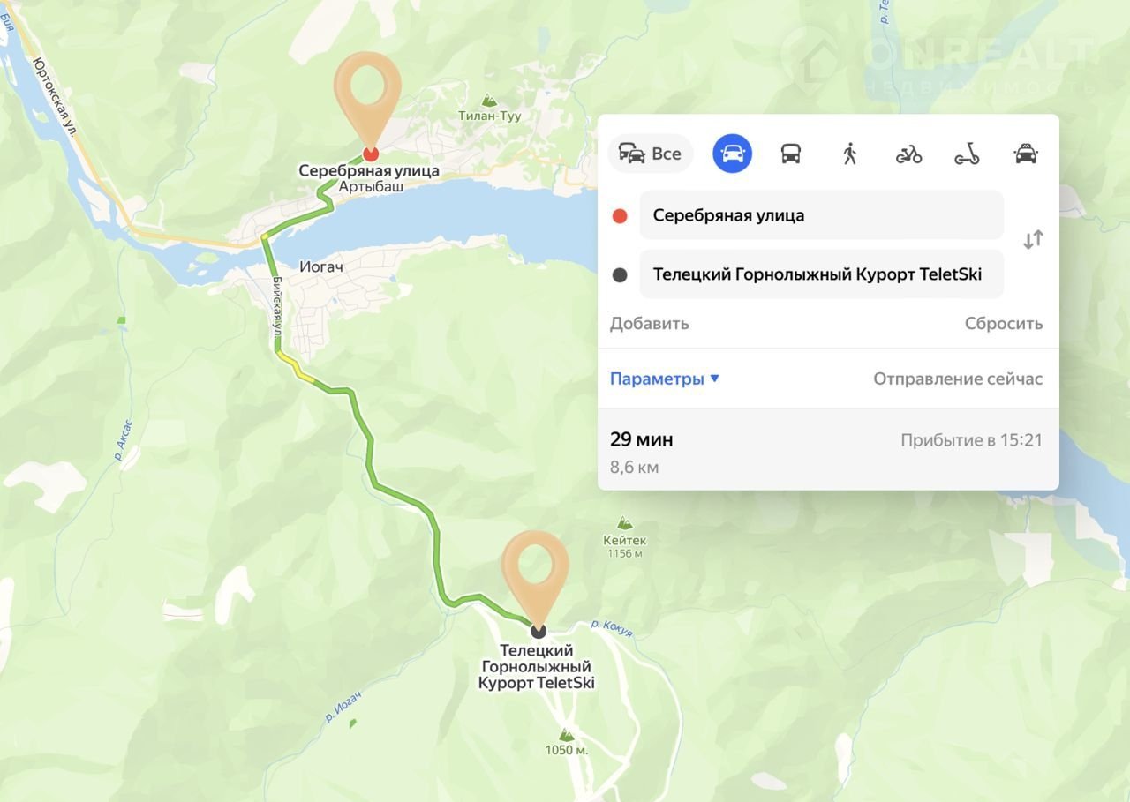The image size is (1130, 802).
Task: Edit the TeletSki destination field
Action: click(x=821, y=274)
